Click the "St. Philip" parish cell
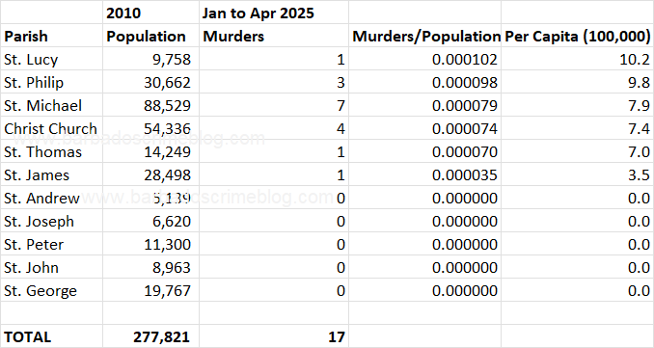This screenshot has height=348, width=654. (x=51, y=82)
